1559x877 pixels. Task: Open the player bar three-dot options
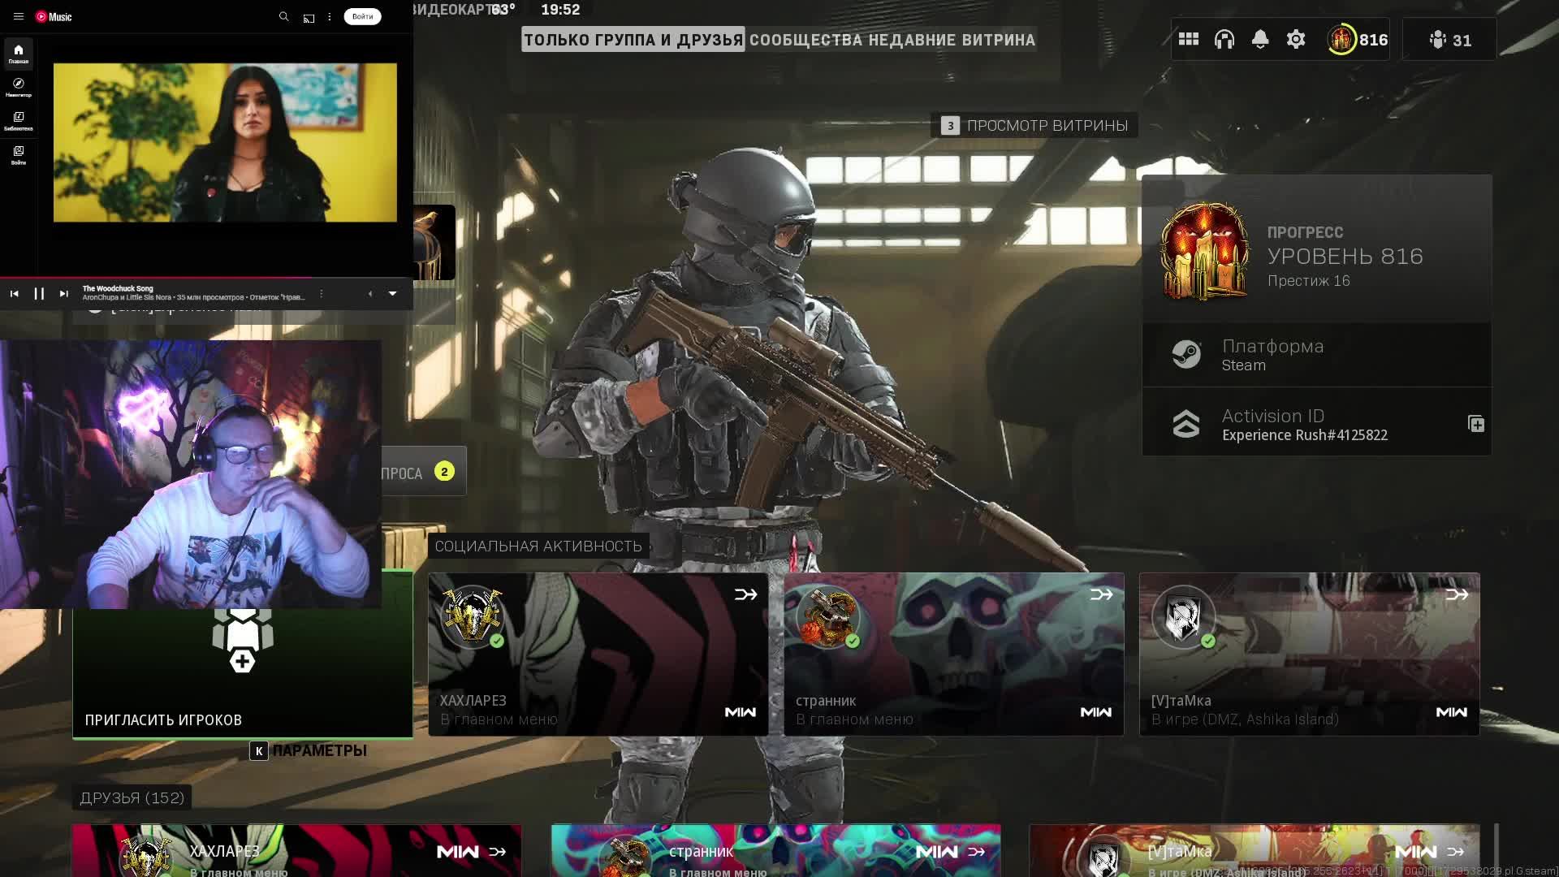[322, 294]
